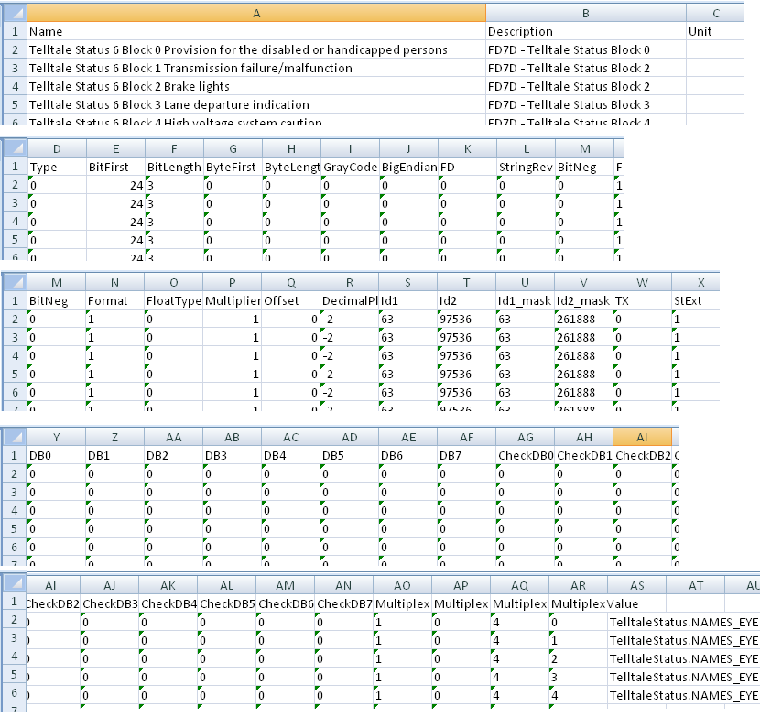This screenshot has width=760, height=717.
Task: Select column AS header
Action: click(x=637, y=586)
